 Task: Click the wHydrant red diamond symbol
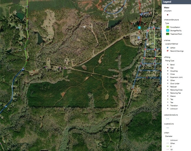pos(167,14)
